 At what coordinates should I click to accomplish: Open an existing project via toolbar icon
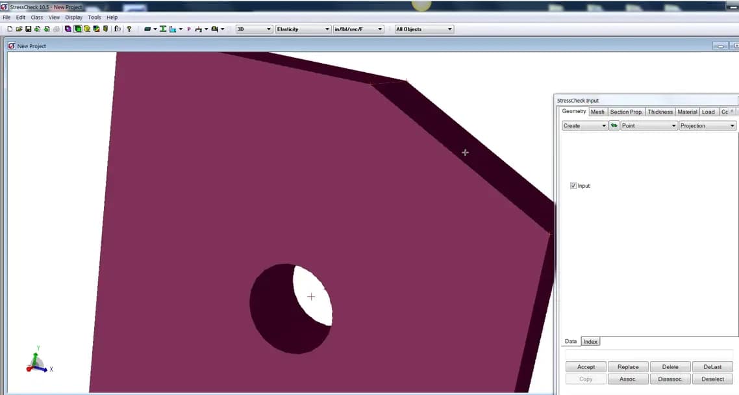[18, 29]
